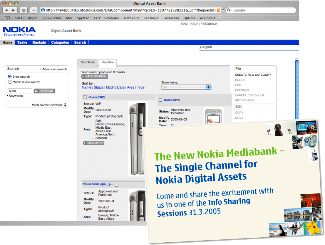Open the Wikipedia bookmark
Image resolution: width=325 pixels, height=245 pixels.
click(x=207, y=18)
